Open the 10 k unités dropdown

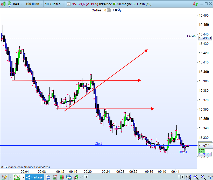tap(54, 4)
